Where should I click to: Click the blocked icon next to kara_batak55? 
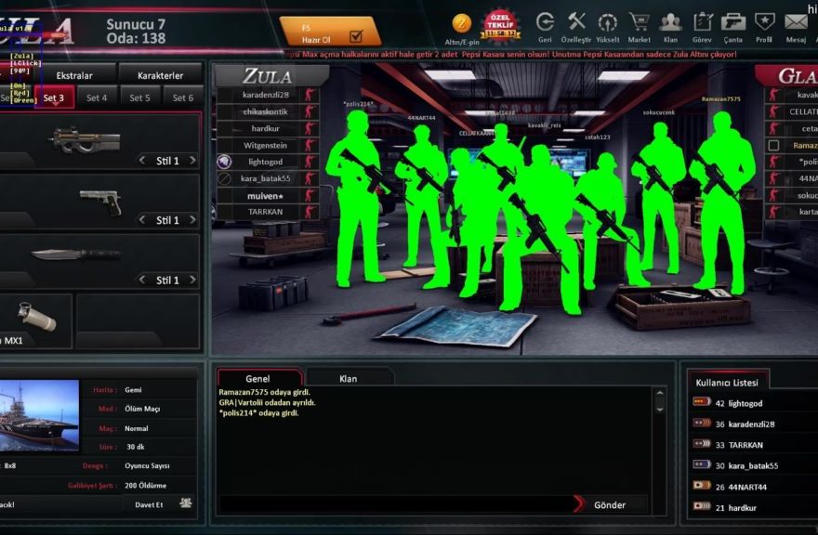click(224, 178)
